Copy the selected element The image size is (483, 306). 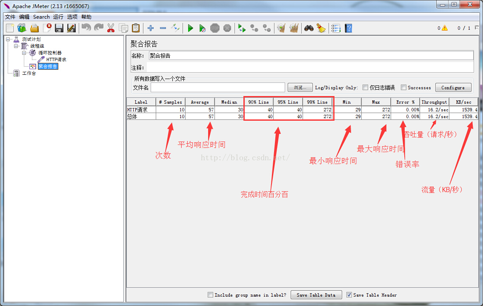click(123, 28)
